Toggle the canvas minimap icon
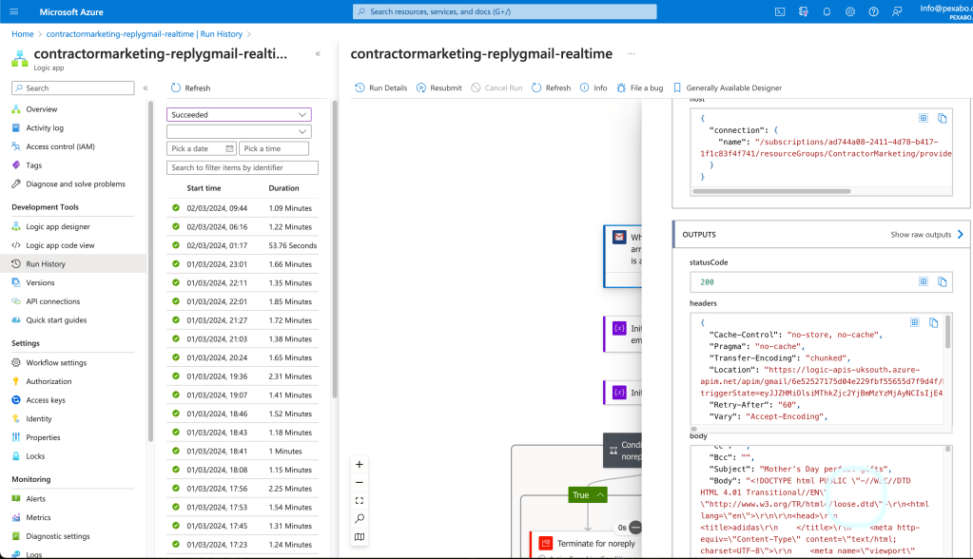Viewport: 973px width, 559px height. coord(360,537)
